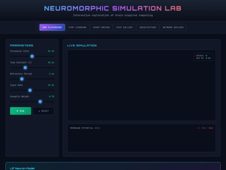
Task: Open the Network Builder tab
Action: pos(173,27)
